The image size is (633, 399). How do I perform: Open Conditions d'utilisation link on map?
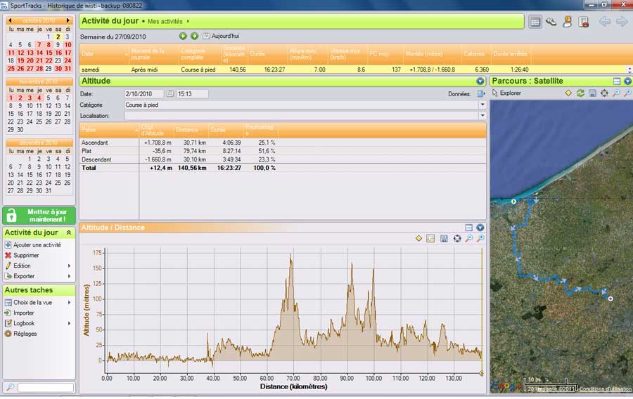coord(606,389)
